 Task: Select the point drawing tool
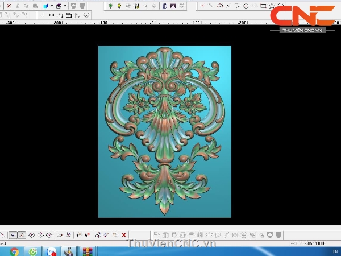coord(202,6)
